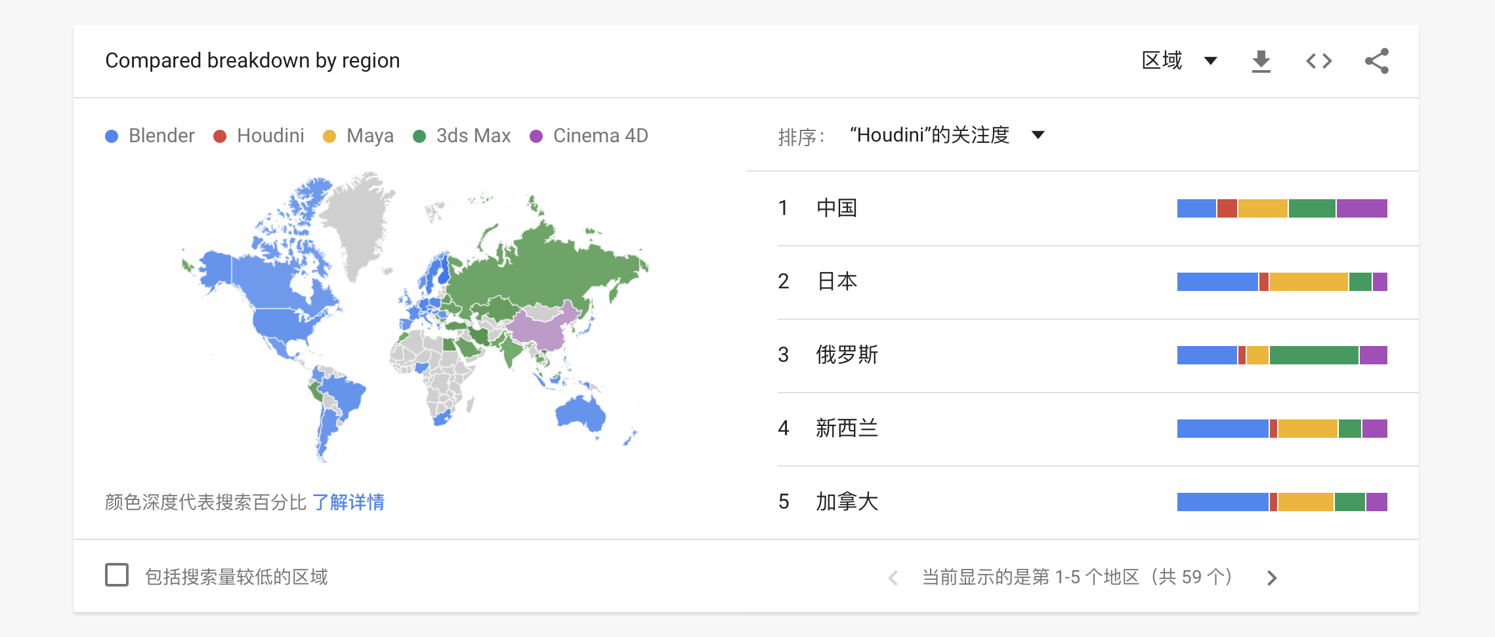1495x637 pixels.
Task: Click the blue Blender bar segment for 日本
Action: 1217,282
